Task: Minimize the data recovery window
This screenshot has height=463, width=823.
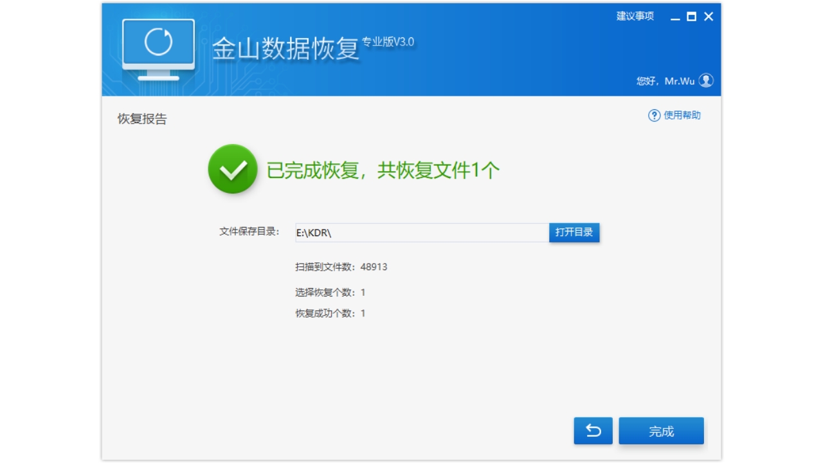Action: tap(674, 17)
